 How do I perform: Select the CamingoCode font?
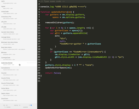6,58
